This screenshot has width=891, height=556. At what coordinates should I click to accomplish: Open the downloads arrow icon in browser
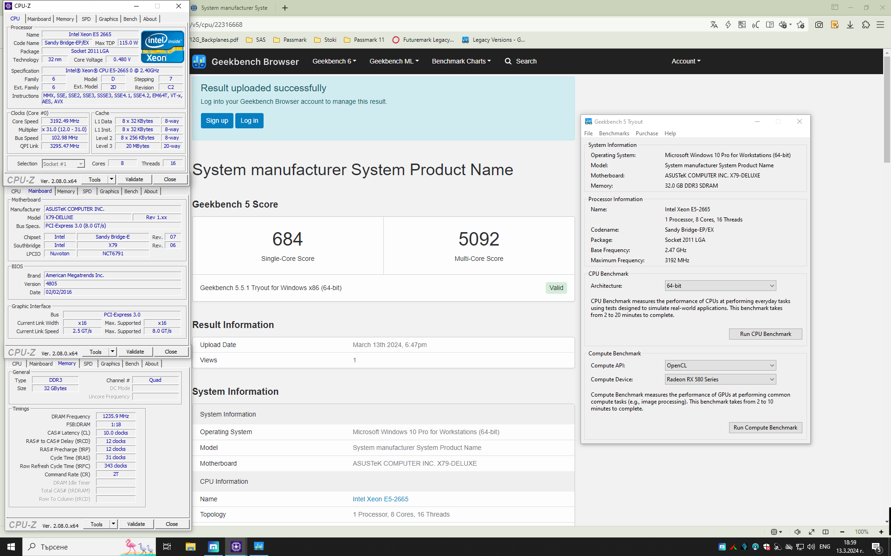click(850, 25)
